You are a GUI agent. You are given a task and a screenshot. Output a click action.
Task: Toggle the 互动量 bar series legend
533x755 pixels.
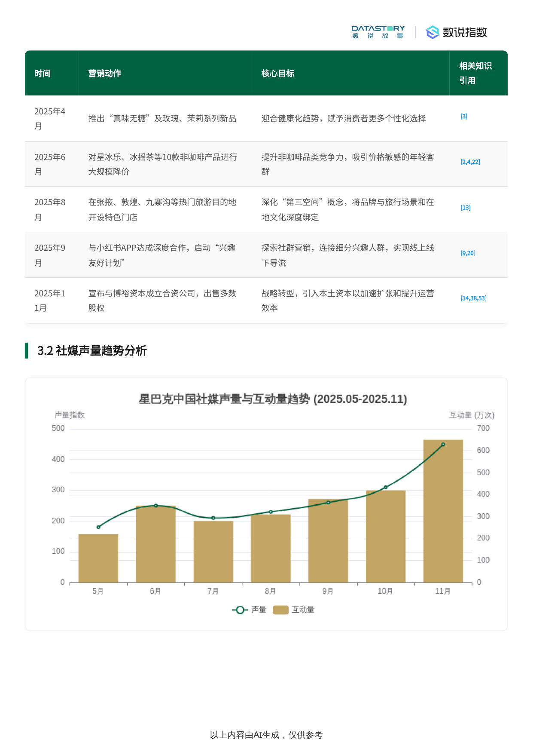click(x=294, y=610)
